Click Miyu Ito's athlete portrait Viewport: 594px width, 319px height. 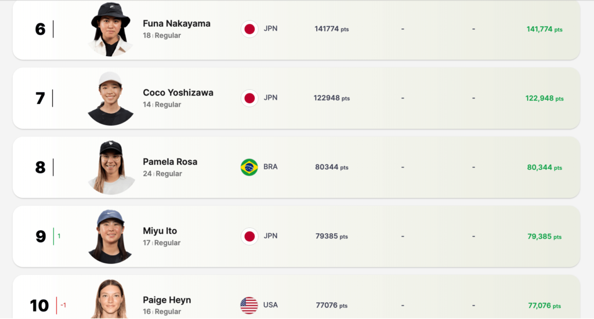110,237
